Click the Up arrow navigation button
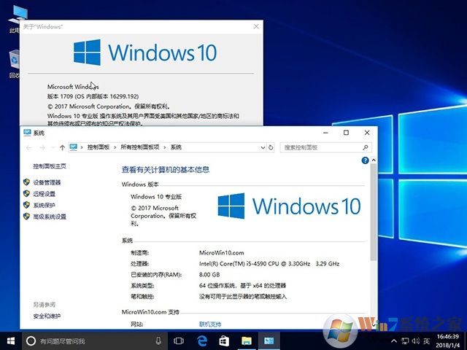This screenshot has height=350, width=467. pos(62,147)
